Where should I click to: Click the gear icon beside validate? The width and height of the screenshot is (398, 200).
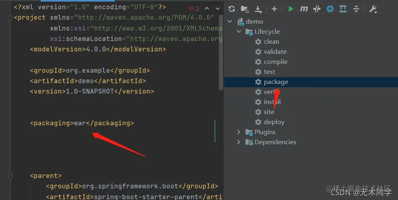point(258,52)
